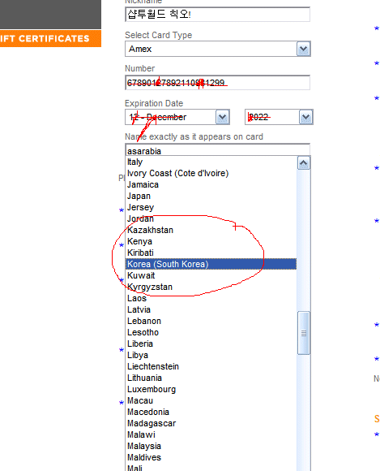Select Japan in the country list
The image size is (380, 471).
click(x=211, y=196)
